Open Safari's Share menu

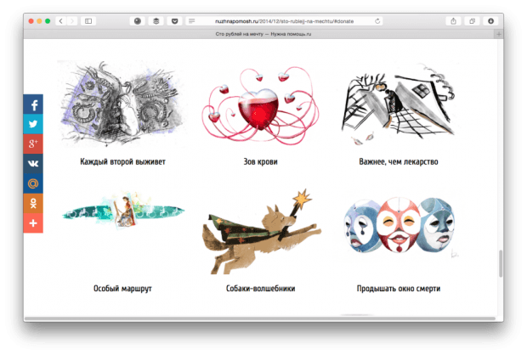(x=454, y=20)
